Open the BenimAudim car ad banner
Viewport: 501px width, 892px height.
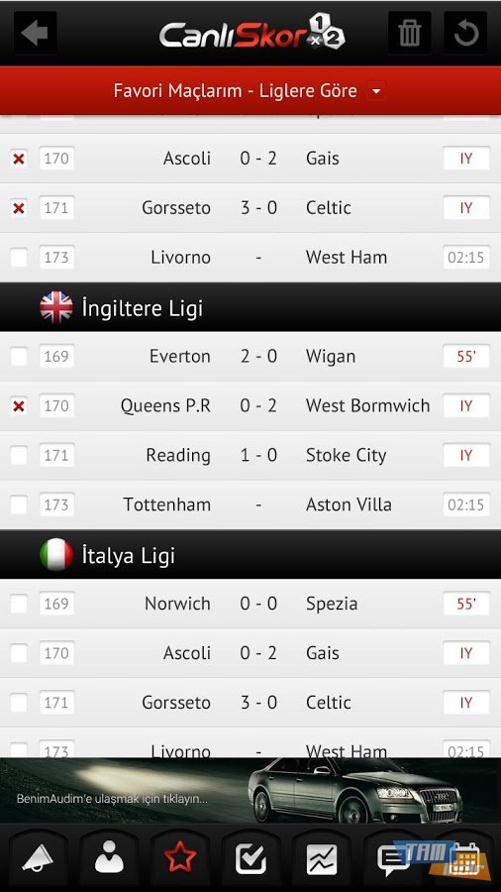pos(250,790)
